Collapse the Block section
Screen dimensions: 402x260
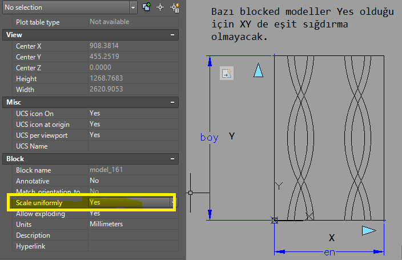172,158
